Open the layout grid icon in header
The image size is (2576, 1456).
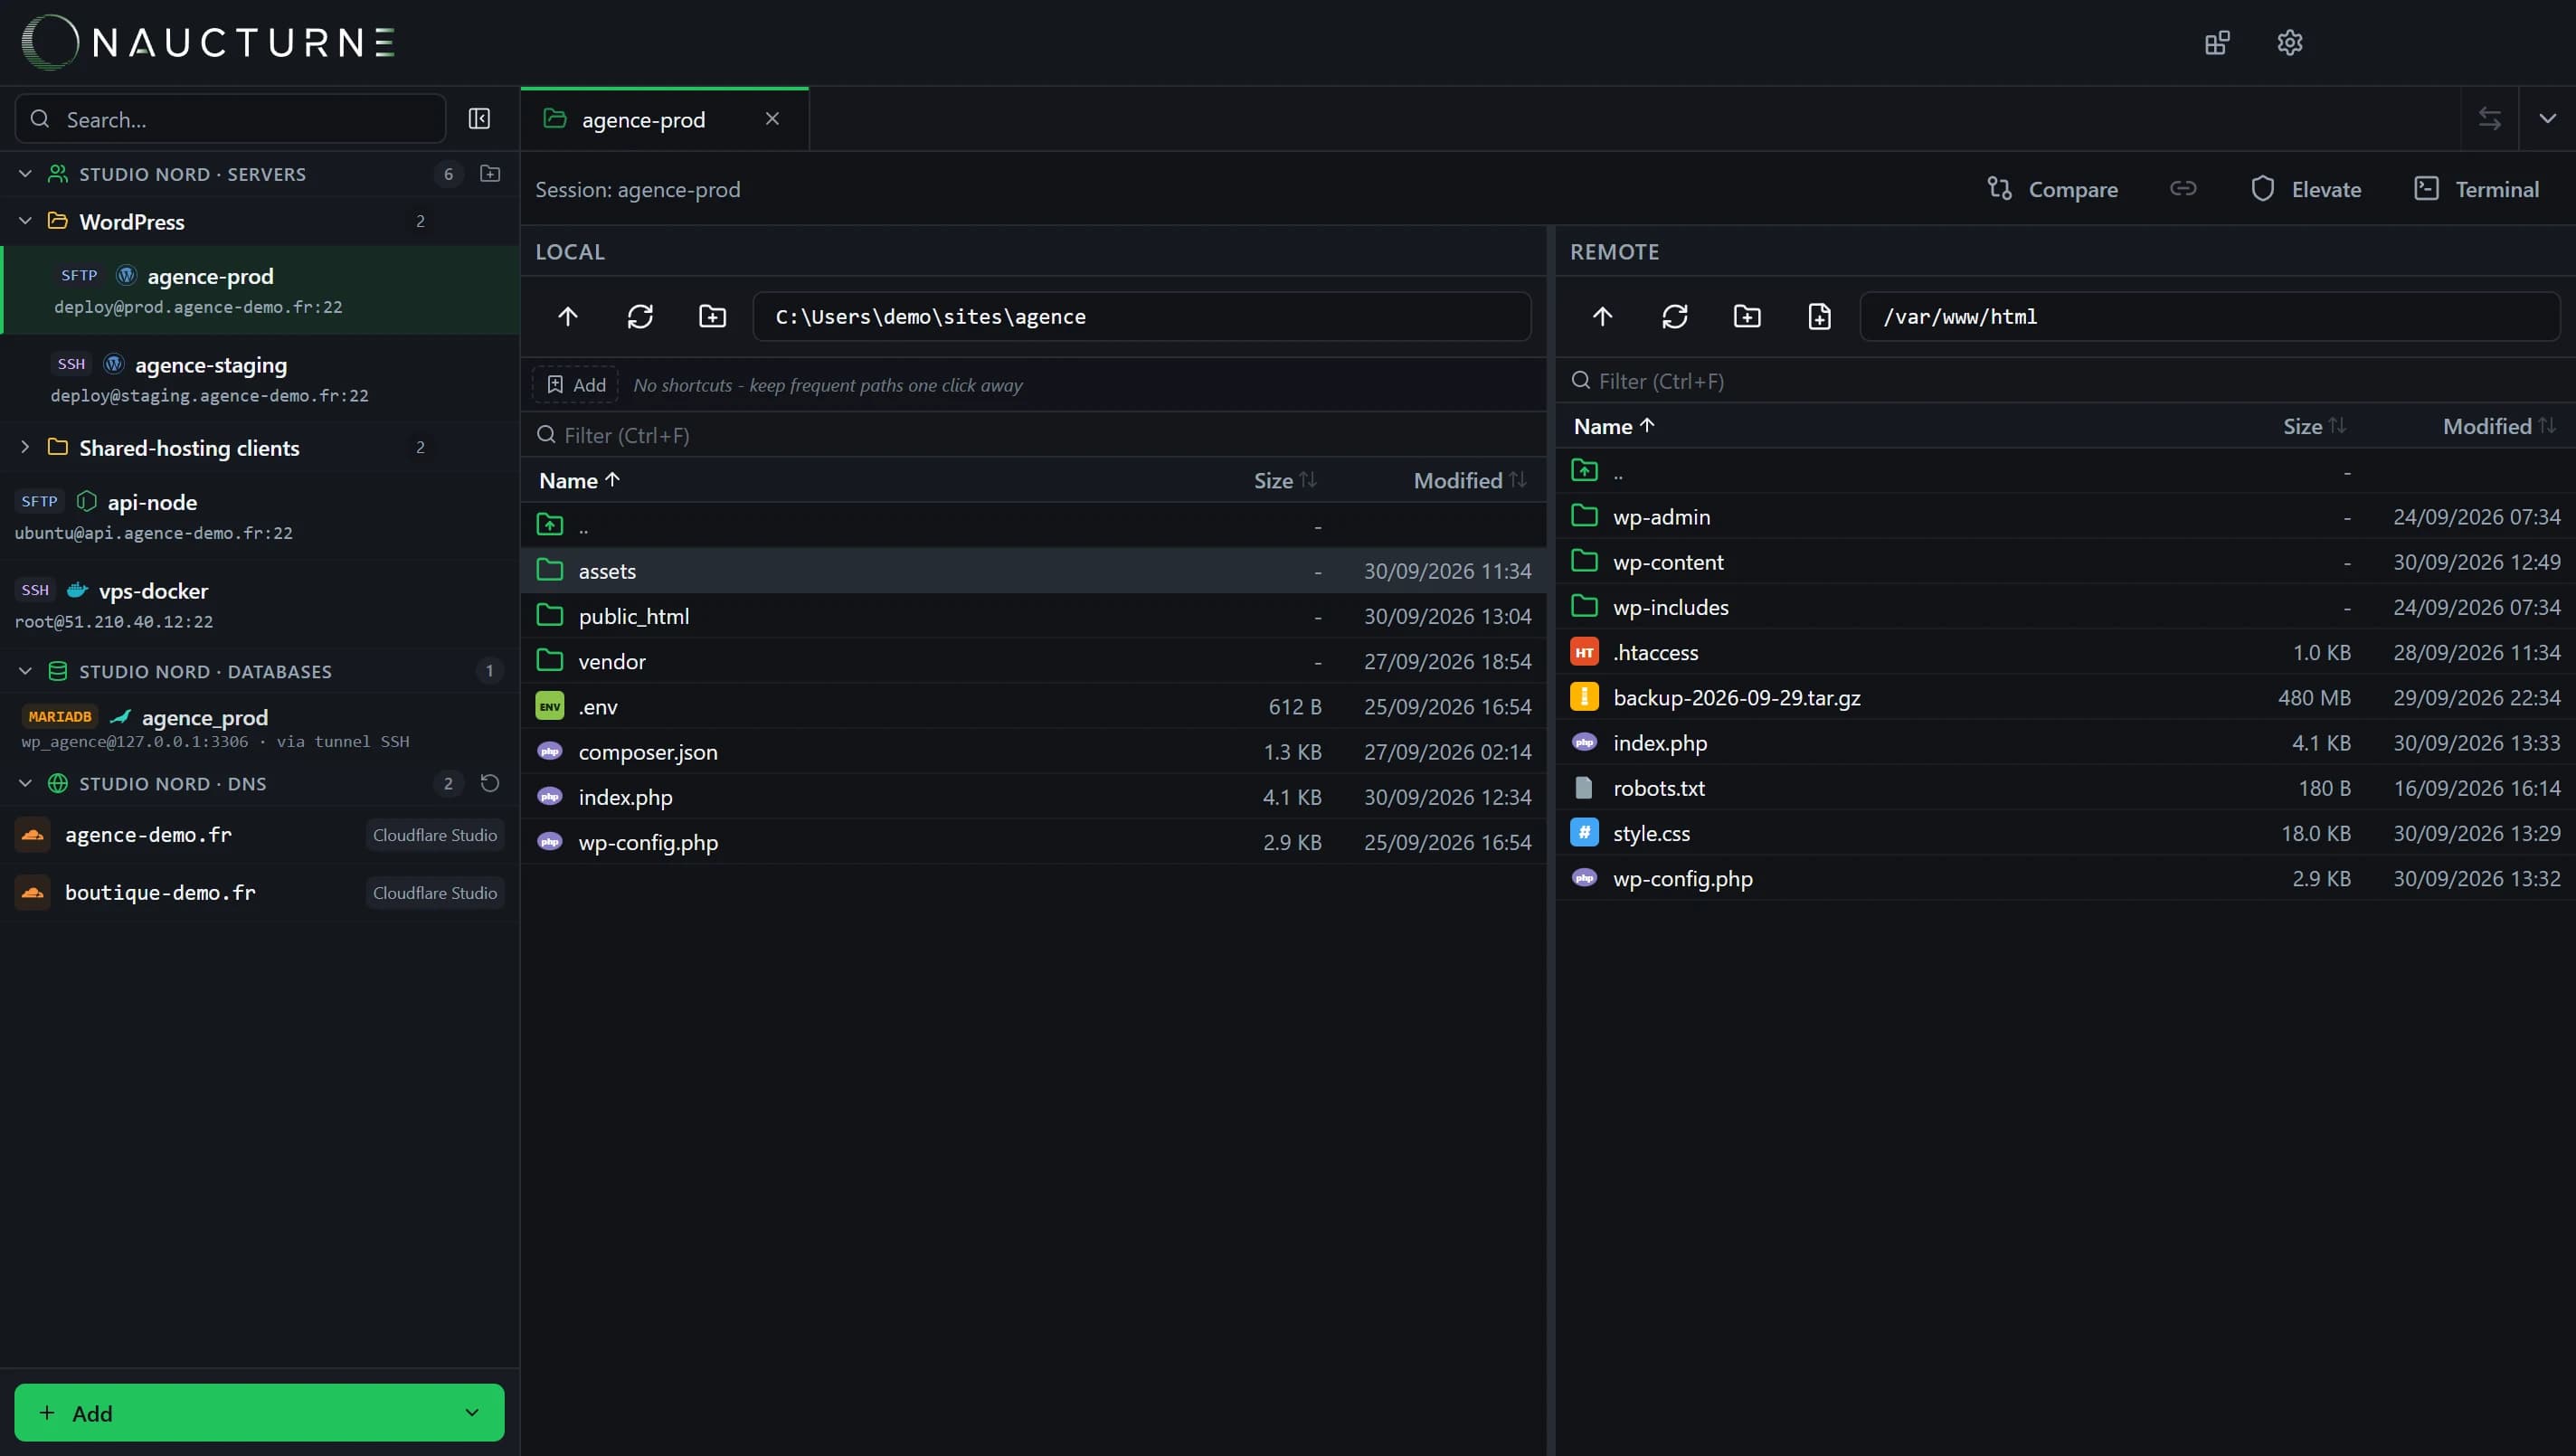pos(2217,43)
